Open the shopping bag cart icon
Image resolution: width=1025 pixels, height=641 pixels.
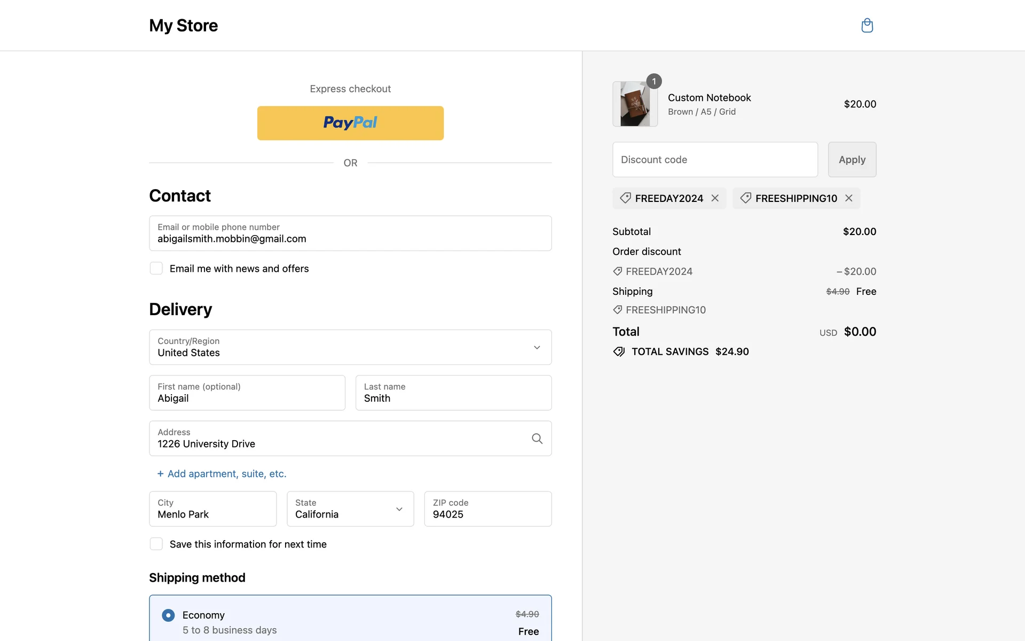click(x=867, y=26)
